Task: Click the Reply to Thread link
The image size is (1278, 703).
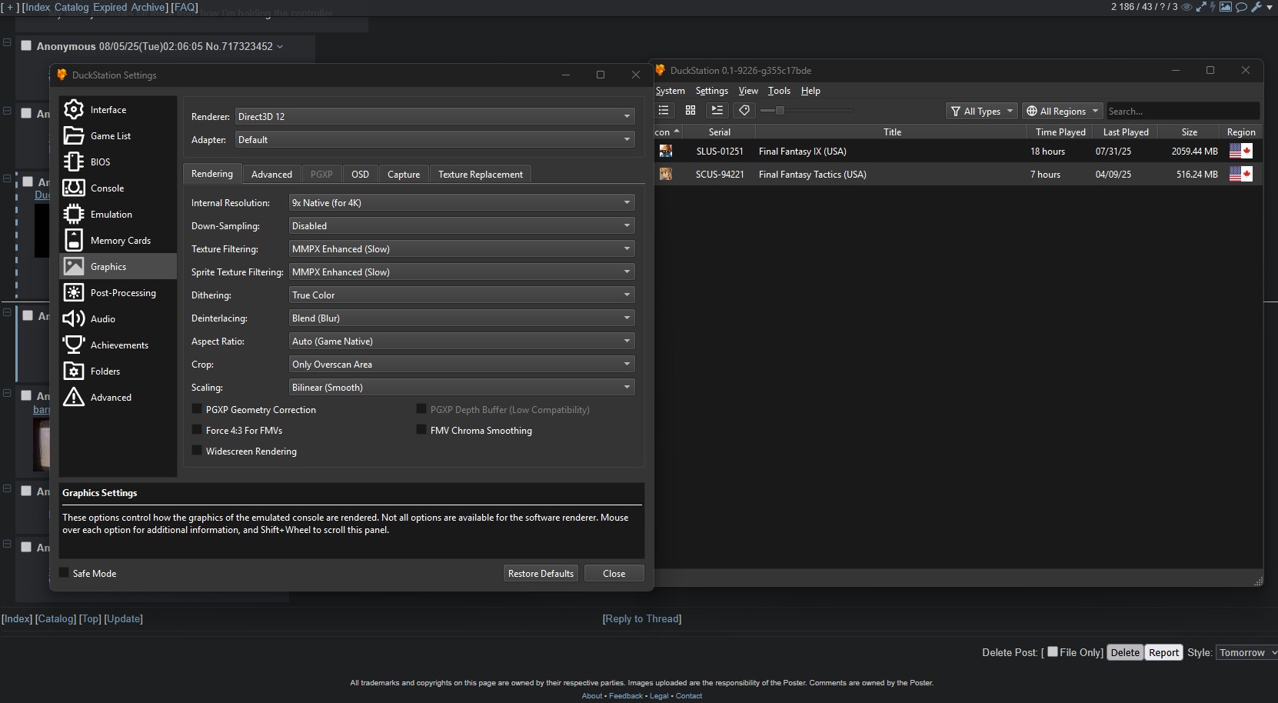Action: [642, 618]
